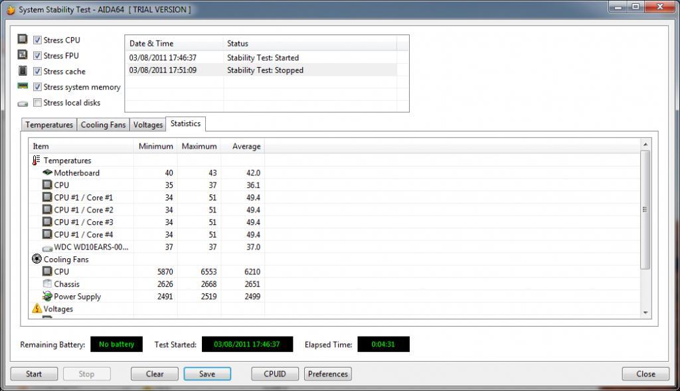Click the Power Supply minimum value 2491
Screen dimensions: 680x391
[x=165, y=297]
